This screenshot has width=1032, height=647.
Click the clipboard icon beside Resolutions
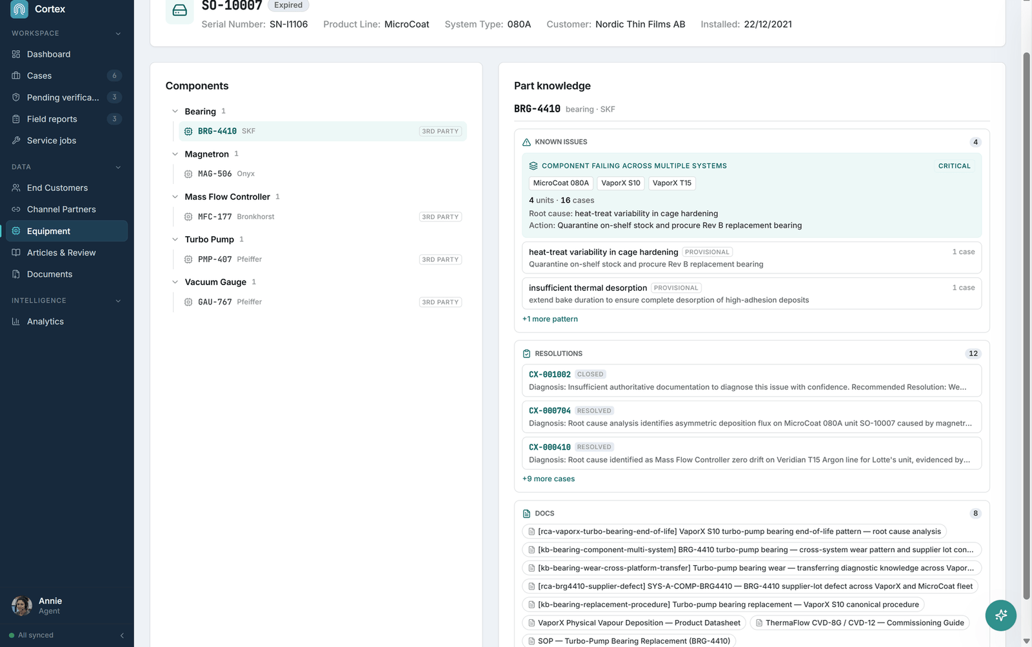pos(526,353)
